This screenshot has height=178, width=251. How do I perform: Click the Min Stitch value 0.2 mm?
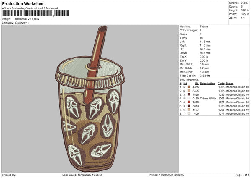[x=204, y=68]
